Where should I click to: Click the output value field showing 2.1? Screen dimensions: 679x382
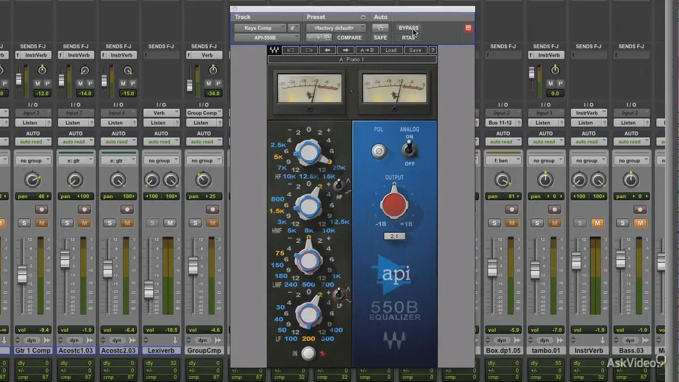[x=394, y=236]
